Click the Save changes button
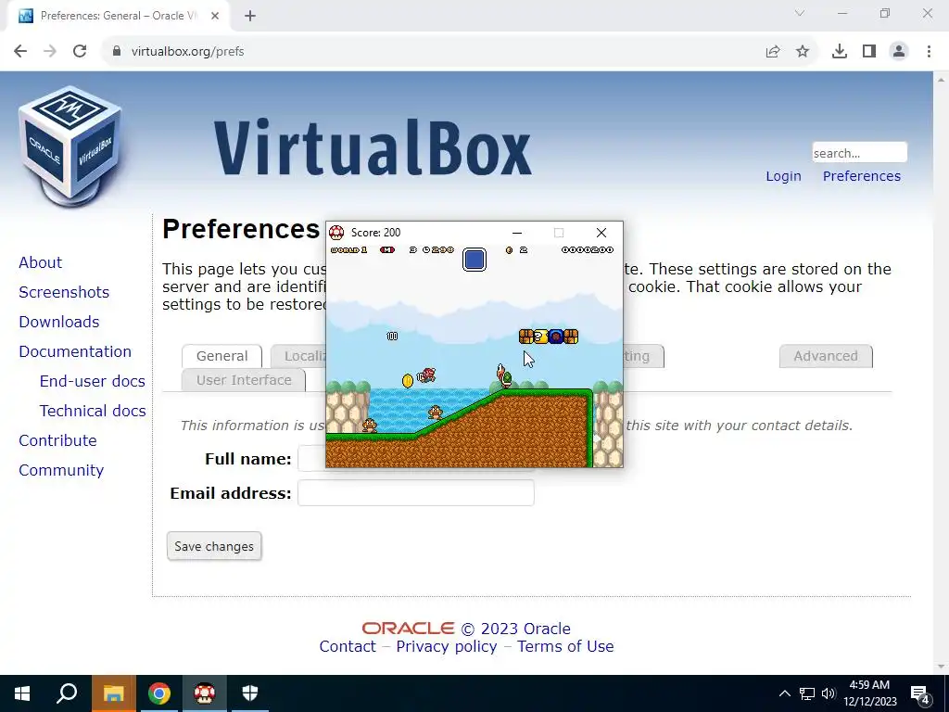This screenshot has width=949, height=712. pos(214,546)
